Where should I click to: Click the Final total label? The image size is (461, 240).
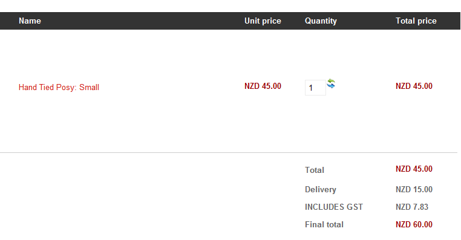[x=324, y=225]
